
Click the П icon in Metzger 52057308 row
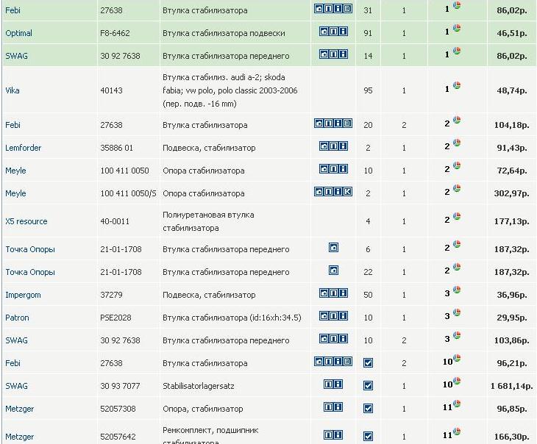coord(328,407)
